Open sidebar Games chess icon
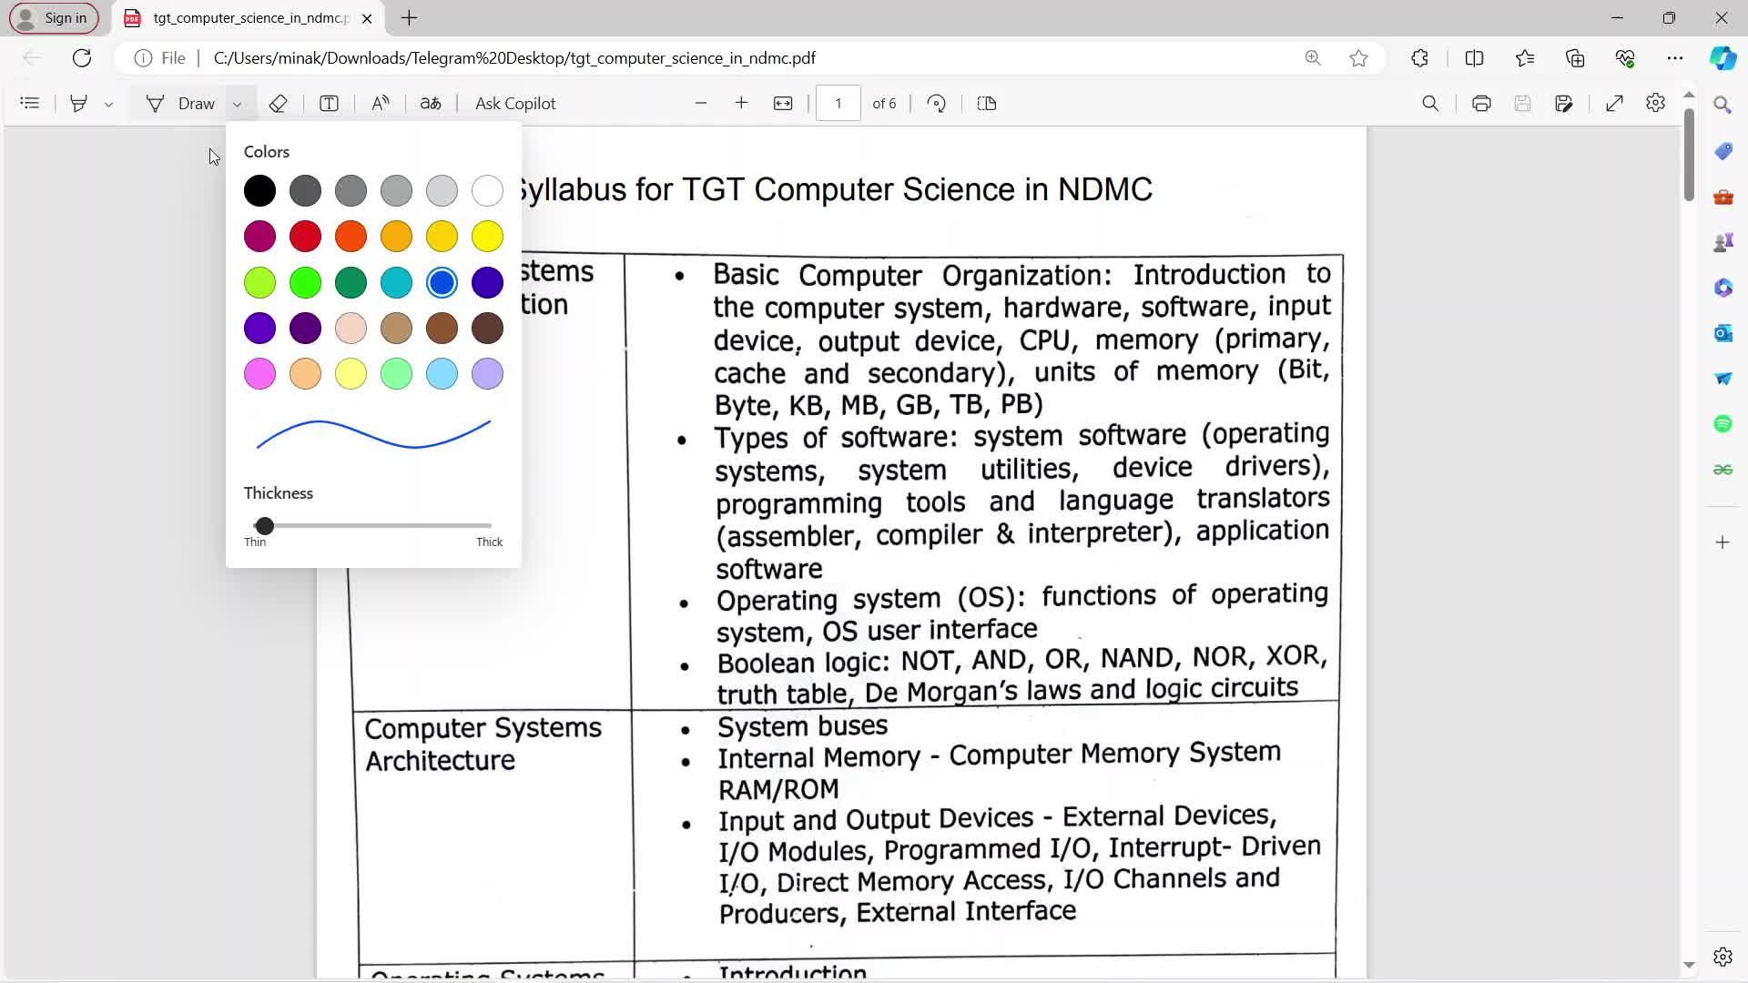The height and width of the screenshot is (983, 1748). click(1723, 242)
